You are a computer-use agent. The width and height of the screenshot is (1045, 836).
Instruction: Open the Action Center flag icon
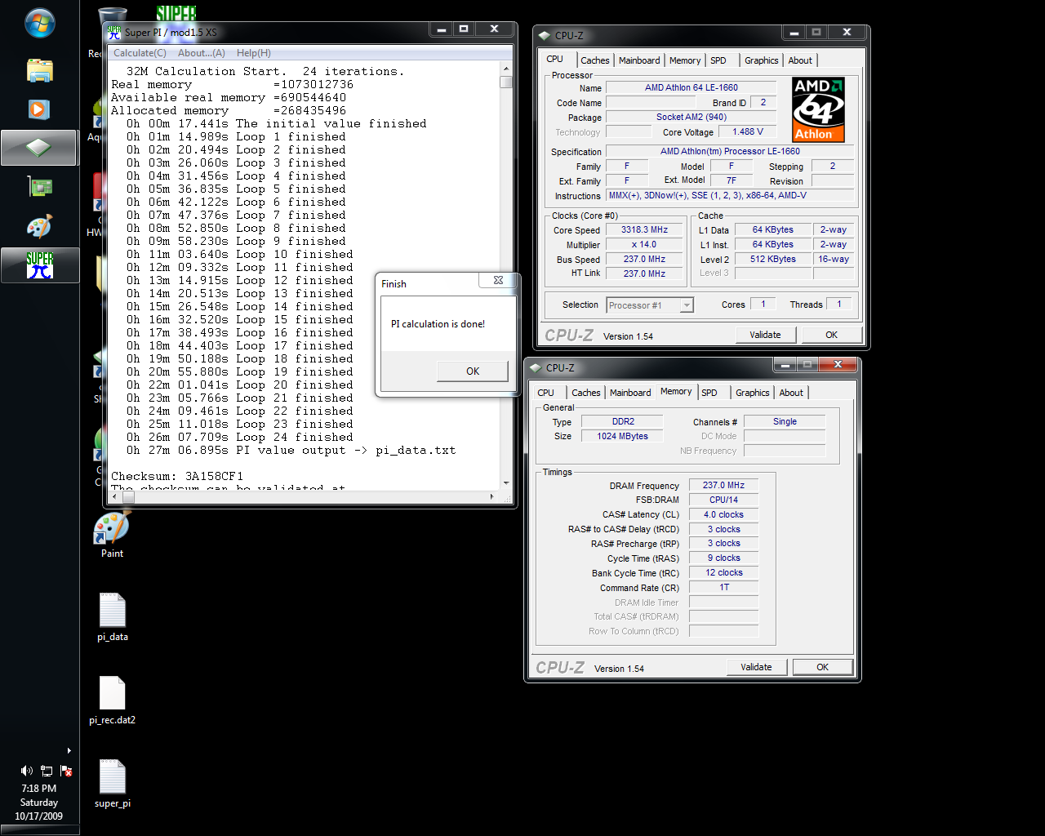click(x=66, y=771)
